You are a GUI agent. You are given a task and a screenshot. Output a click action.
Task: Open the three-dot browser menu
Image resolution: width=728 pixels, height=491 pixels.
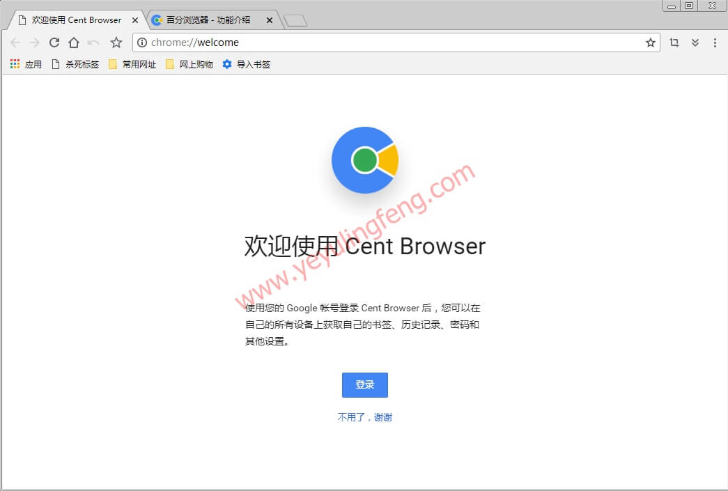pos(715,42)
